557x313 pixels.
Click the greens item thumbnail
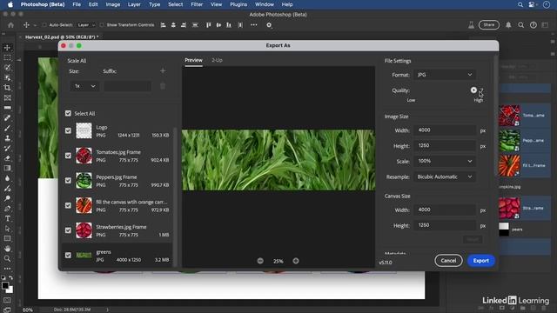click(x=84, y=255)
